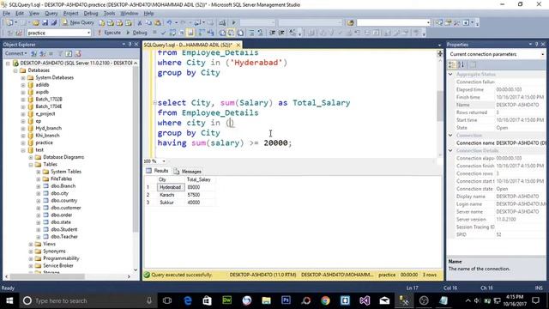Click the Disconnect icon in Object Explorer toolbar

click(x=42, y=53)
